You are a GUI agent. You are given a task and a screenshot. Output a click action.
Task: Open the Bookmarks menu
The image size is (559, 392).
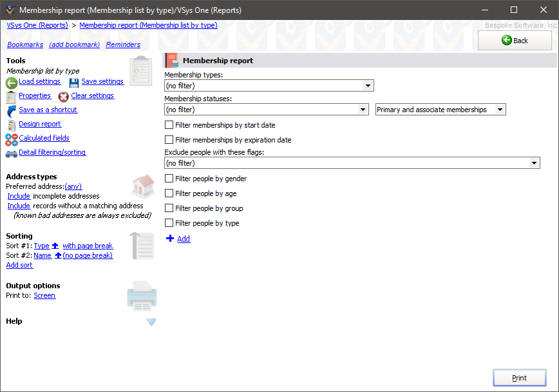click(24, 44)
